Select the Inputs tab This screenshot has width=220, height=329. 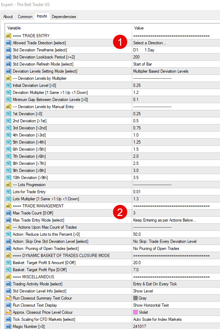[x=42, y=16]
